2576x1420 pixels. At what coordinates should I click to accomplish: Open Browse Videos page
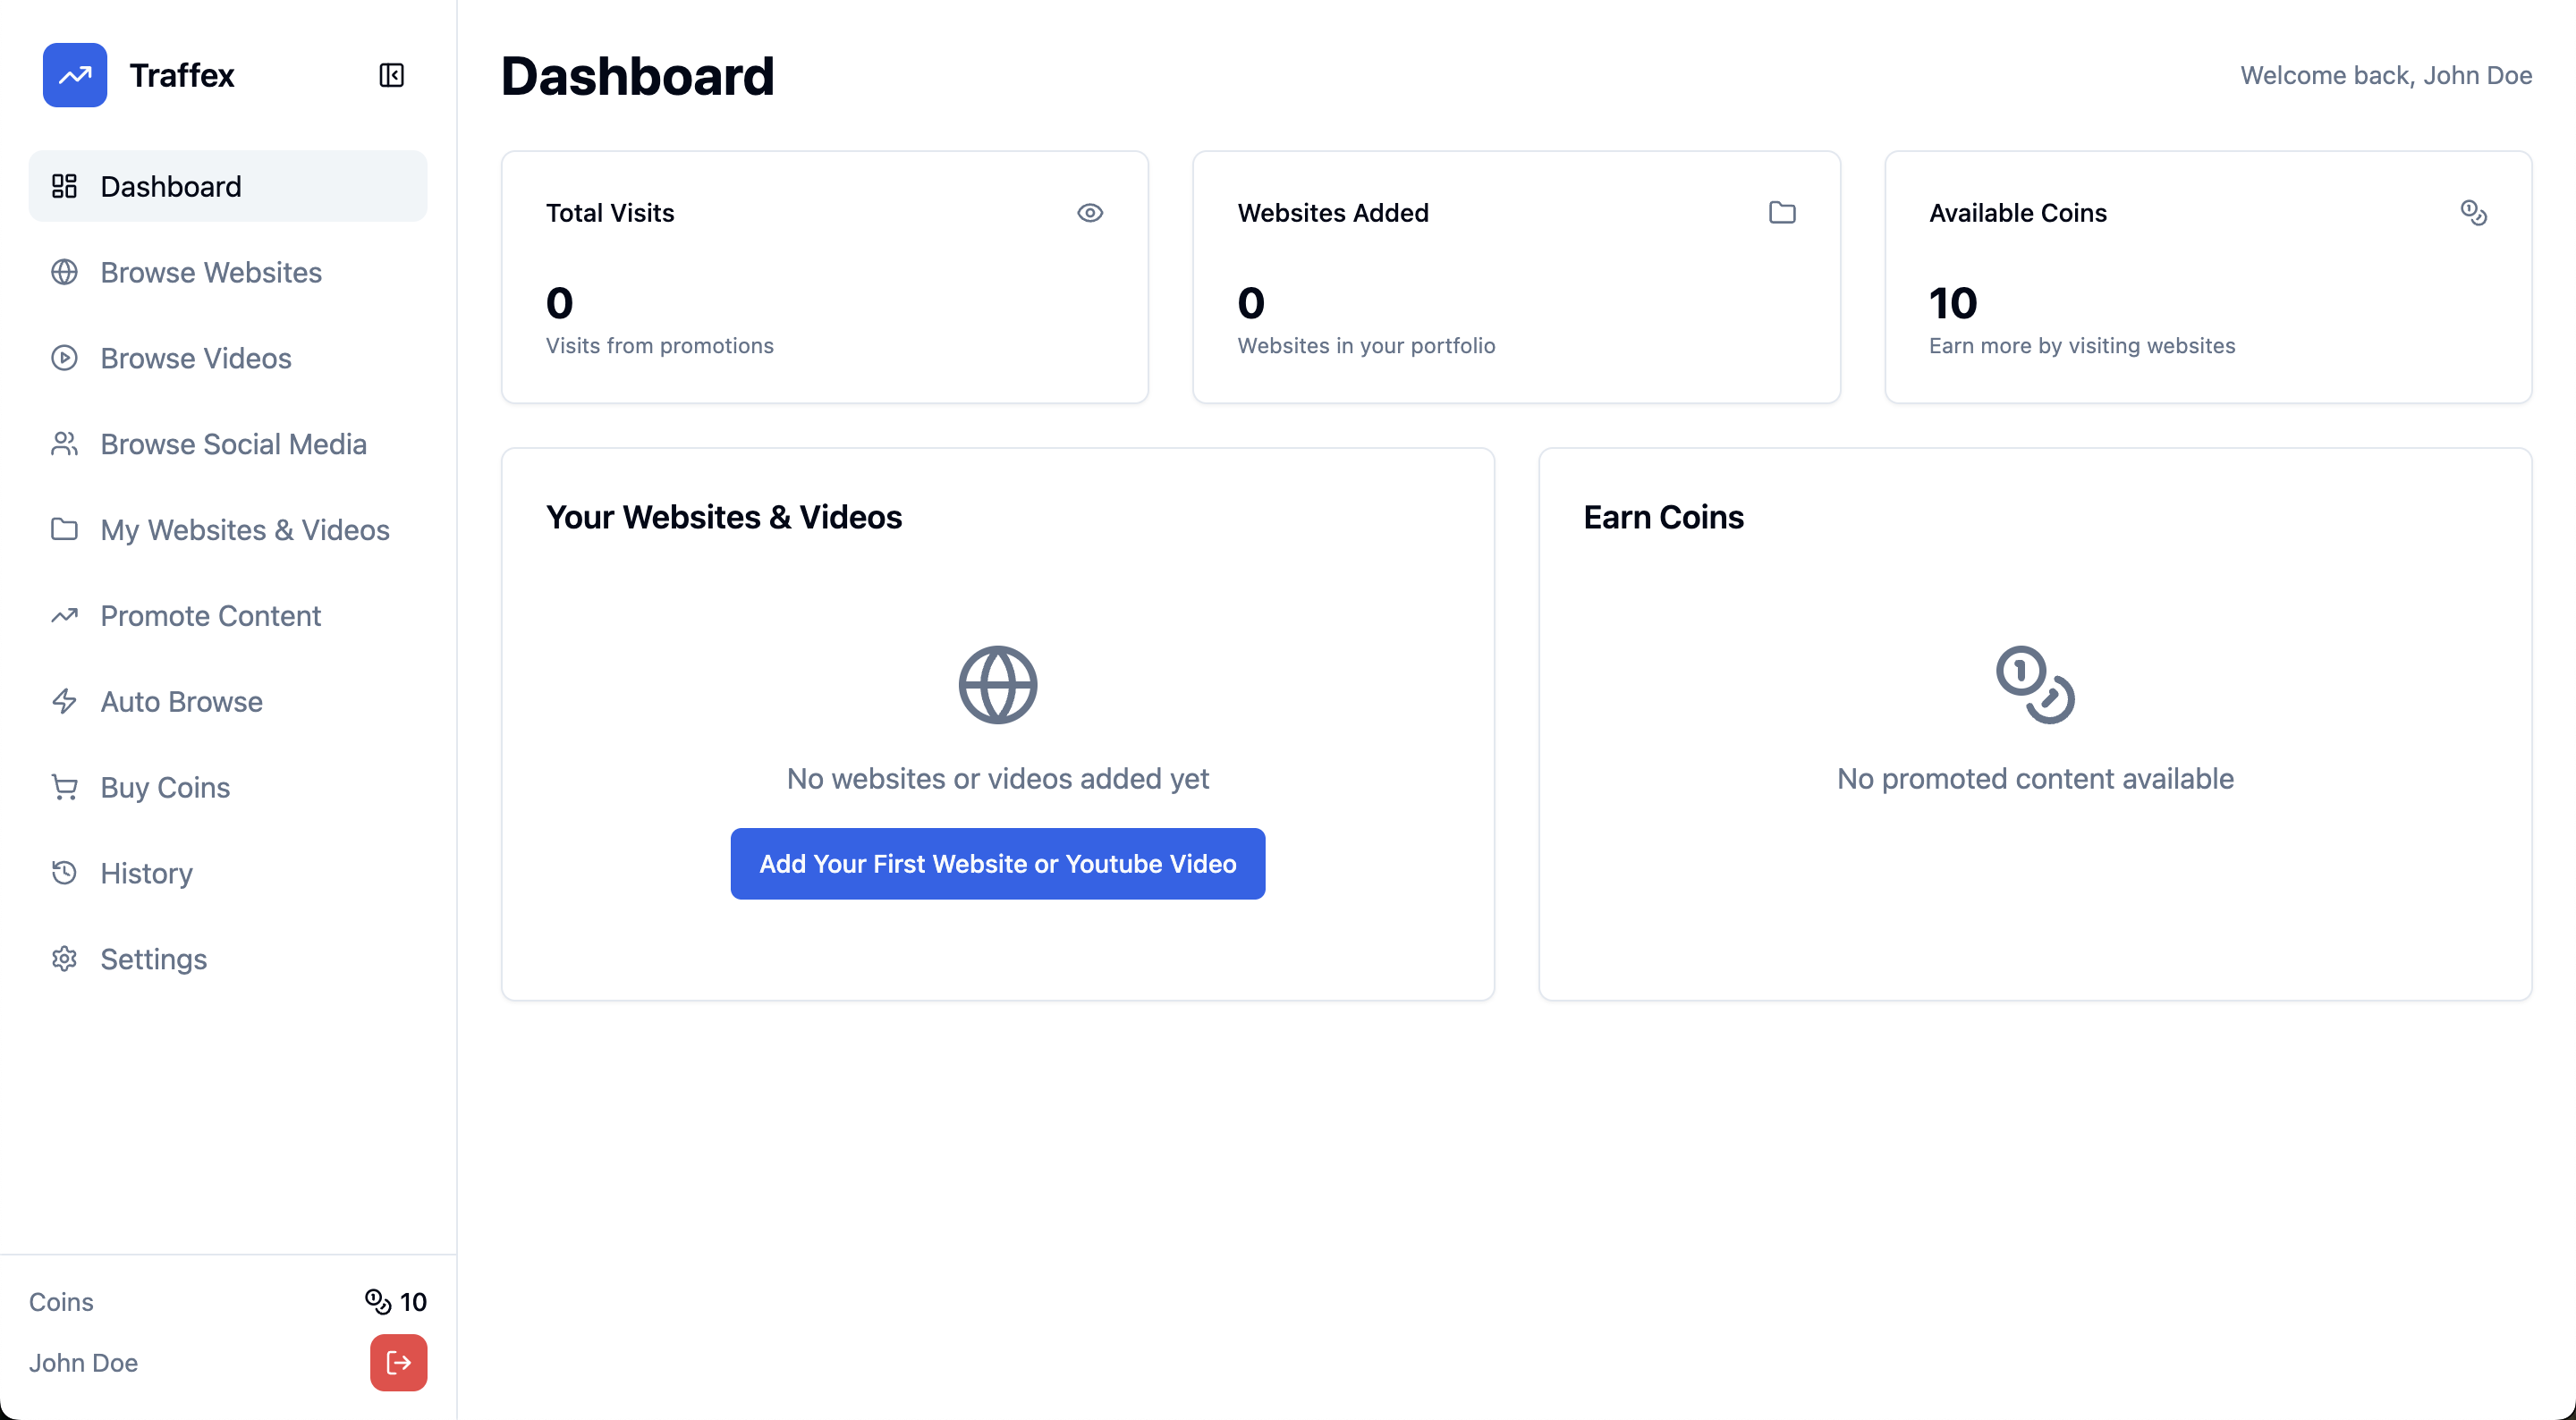[x=228, y=358]
